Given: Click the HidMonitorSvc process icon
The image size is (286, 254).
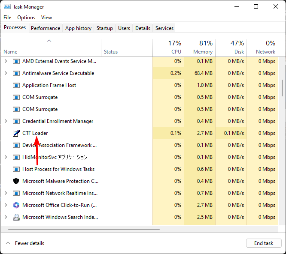Looking at the screenshot, I should [16, 157].
